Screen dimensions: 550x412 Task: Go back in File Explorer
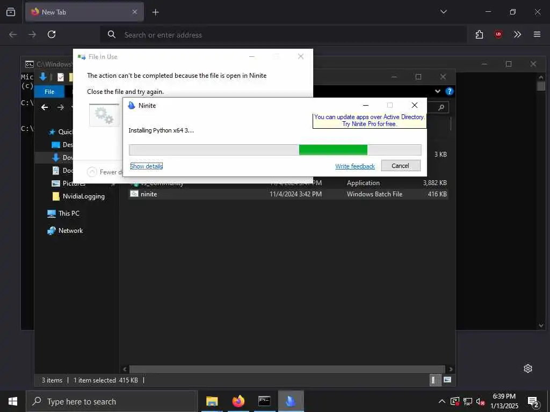pyautogui.click(x=45, y=107)
